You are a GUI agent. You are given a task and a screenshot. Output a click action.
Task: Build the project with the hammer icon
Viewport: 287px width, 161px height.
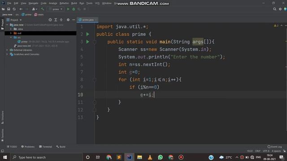pyautogui.click(x=43, y=9)
